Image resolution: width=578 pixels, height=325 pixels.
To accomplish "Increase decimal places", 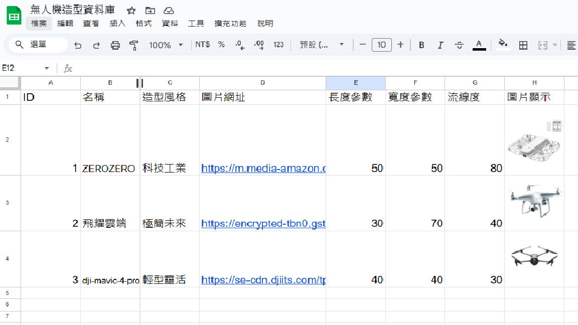I will 259,45.
